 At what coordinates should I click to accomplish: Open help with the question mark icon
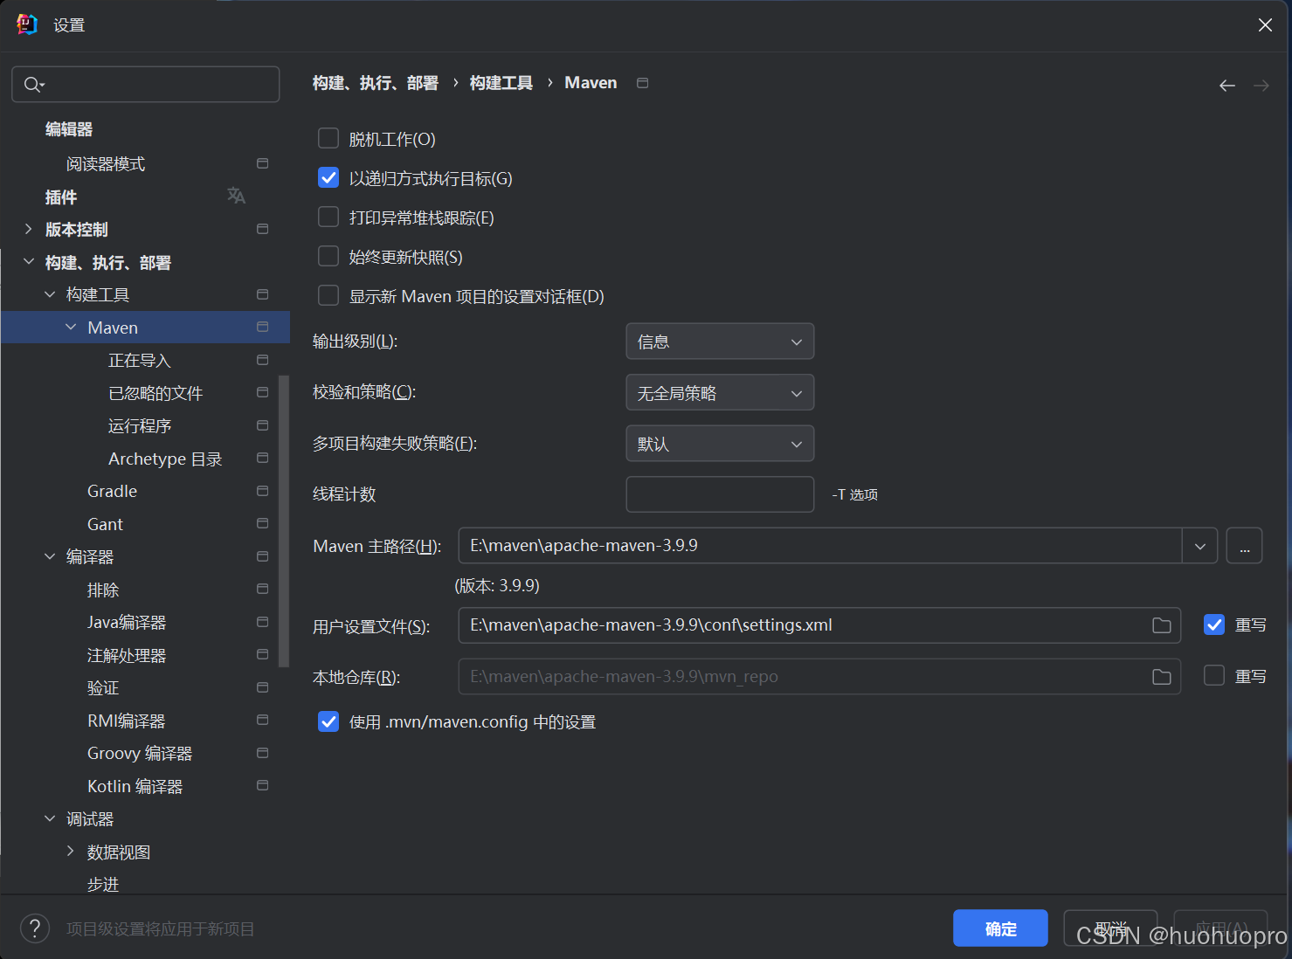click(x=35, y=928)
